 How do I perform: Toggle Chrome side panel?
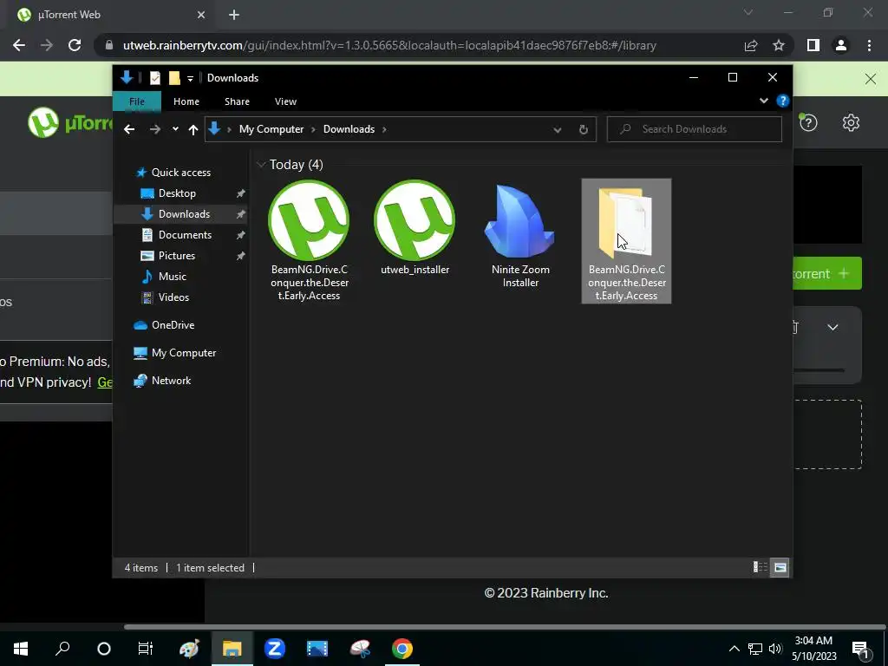813,45
